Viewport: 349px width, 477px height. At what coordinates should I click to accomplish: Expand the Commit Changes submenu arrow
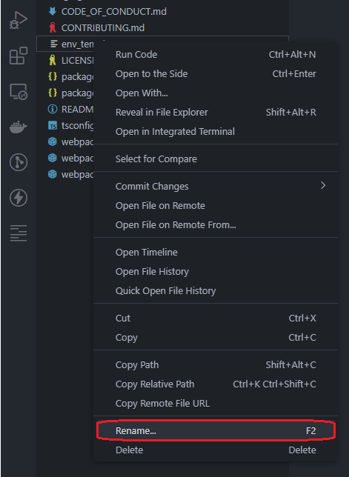(x=323, y=185)
